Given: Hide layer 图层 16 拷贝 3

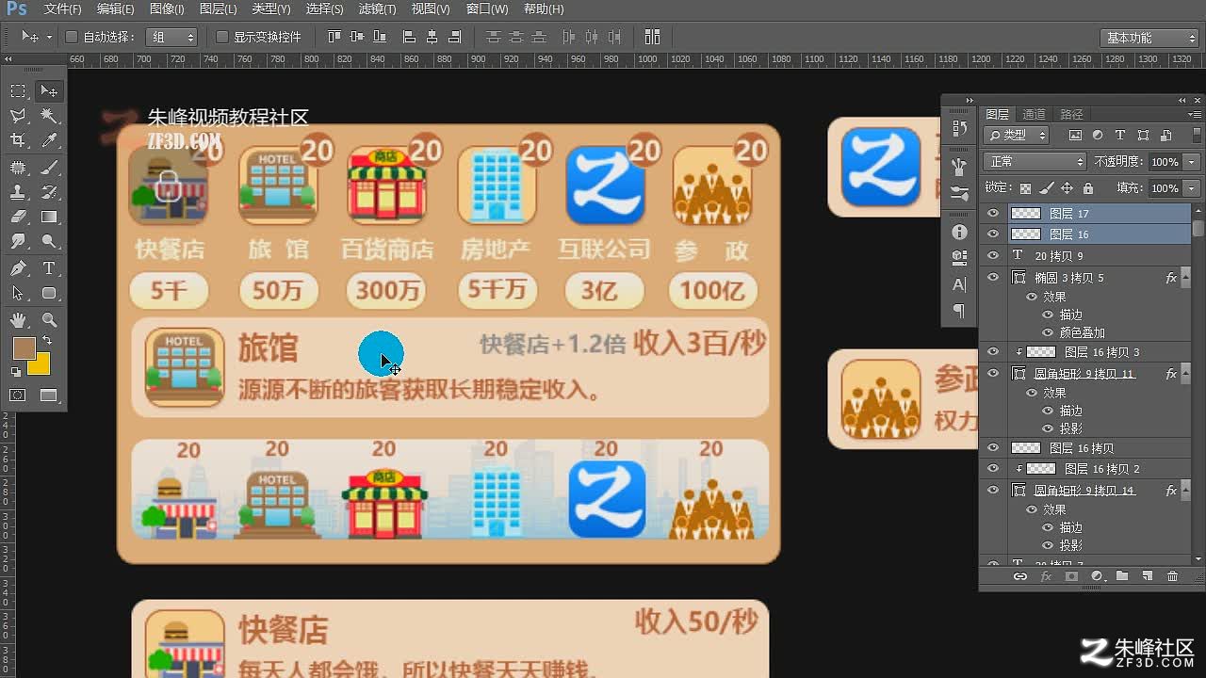Looking at the screenshot, I should (992, 351).
